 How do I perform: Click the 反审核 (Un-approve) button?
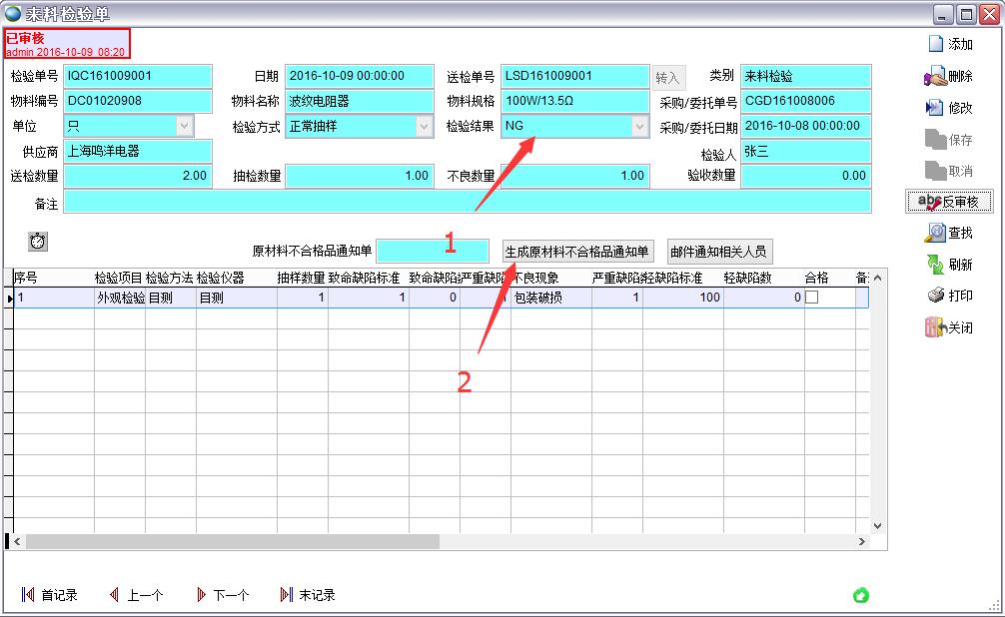(x=949, y=202)
